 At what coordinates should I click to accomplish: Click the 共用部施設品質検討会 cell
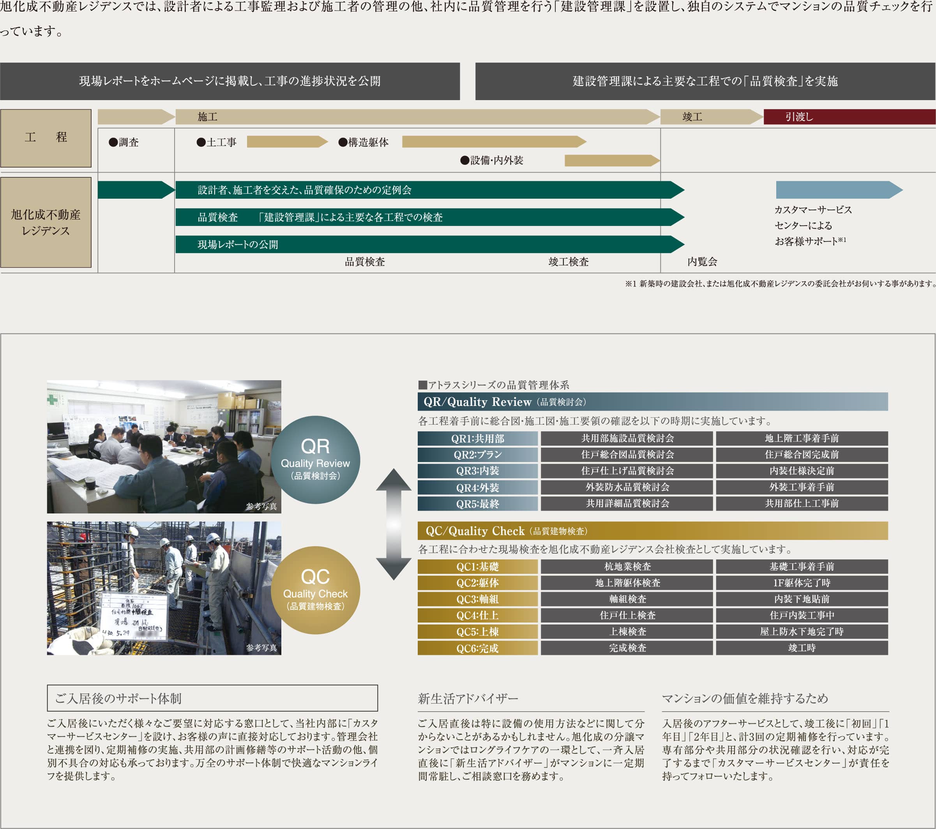(627, 439)
